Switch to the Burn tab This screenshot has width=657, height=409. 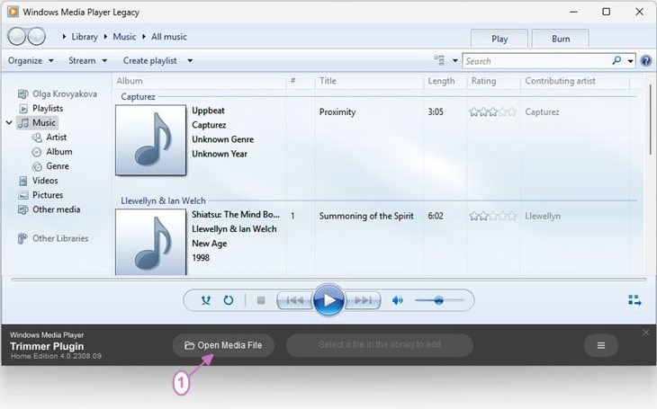pyautogui.click(x=561, y=39)
